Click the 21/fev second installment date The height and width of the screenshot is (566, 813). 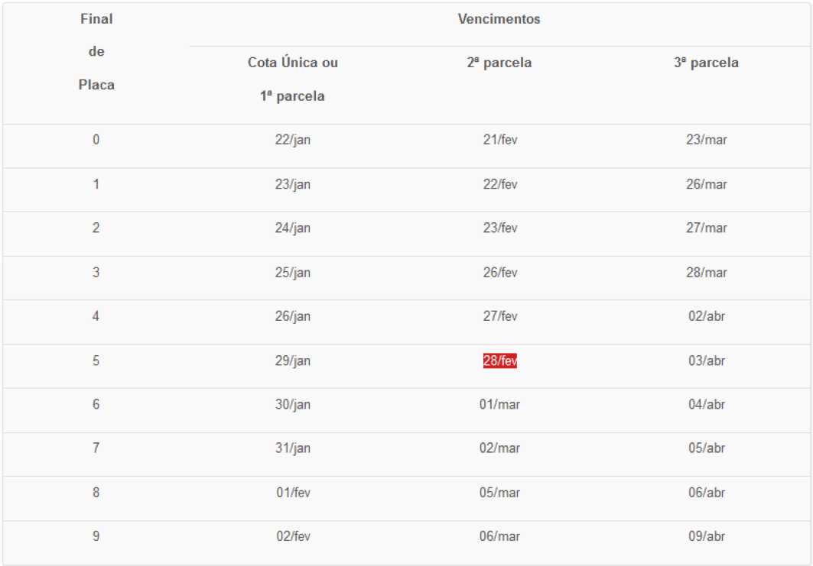500,140
